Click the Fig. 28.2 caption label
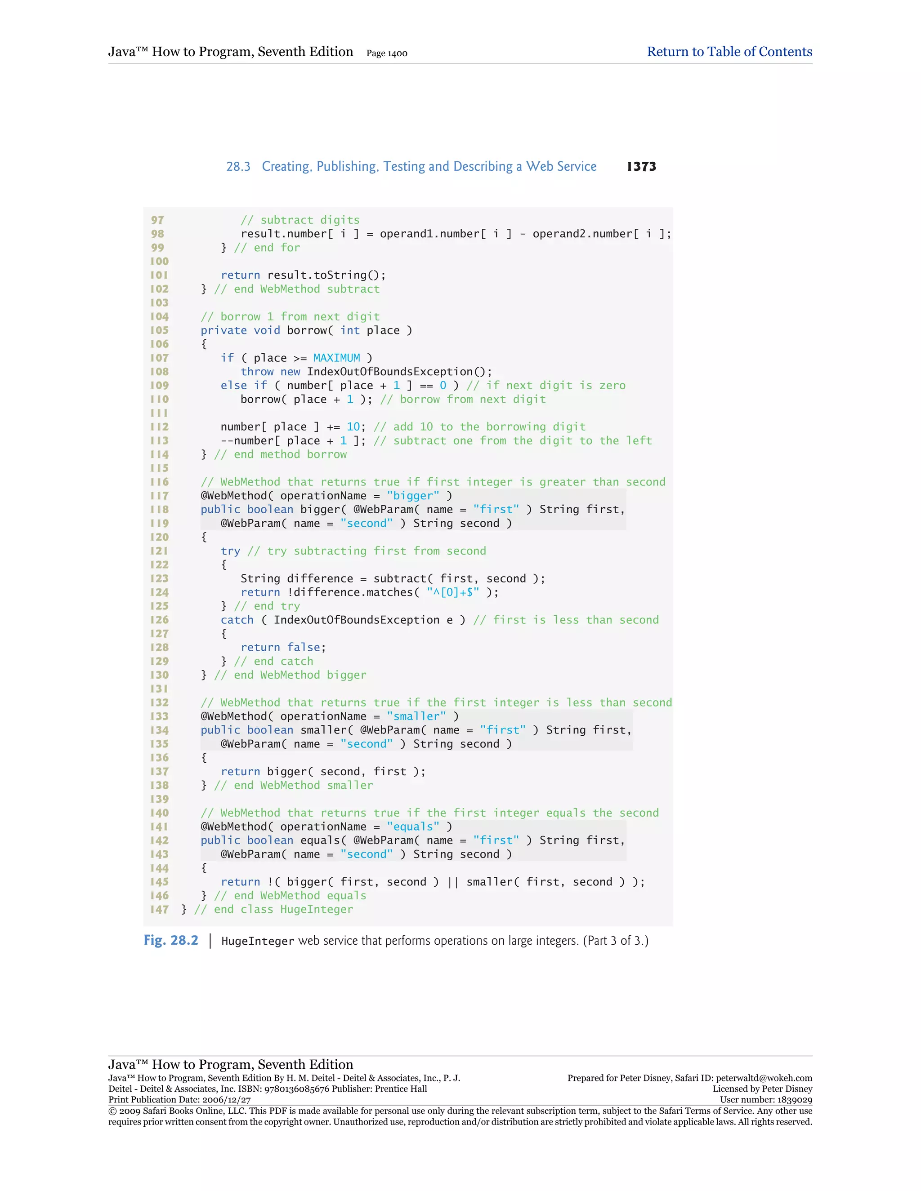The height and width of the screenshot is (1191, 921). (171, 940)
